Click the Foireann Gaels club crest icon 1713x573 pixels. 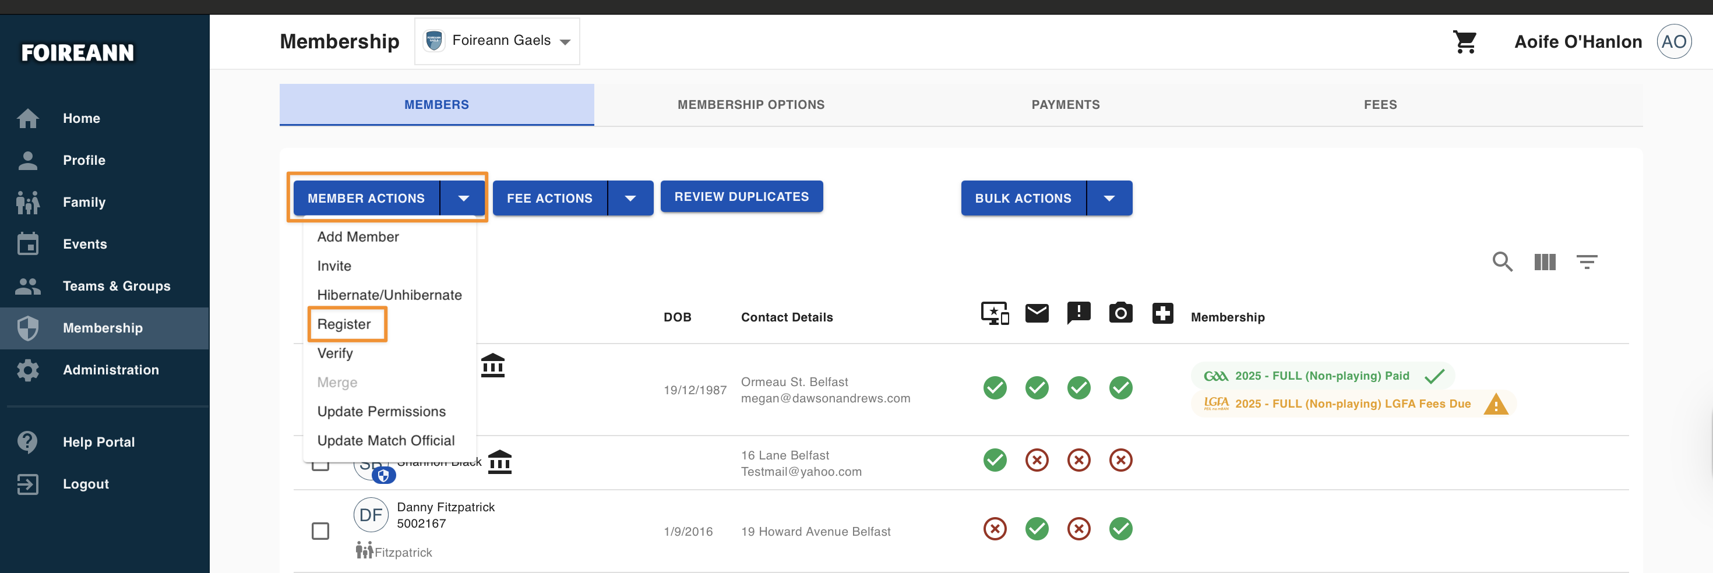click(433, 41)
